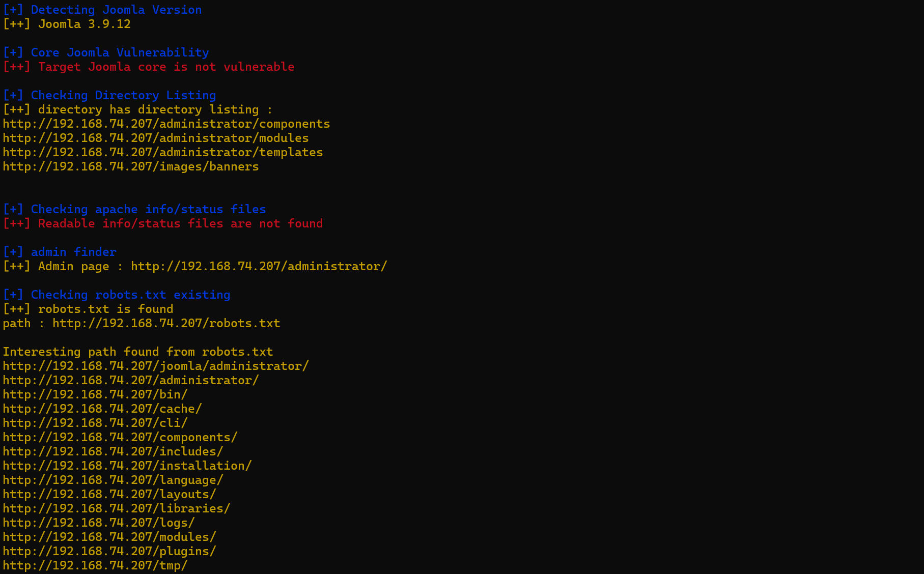Open the Admin page URL on that line

259,266
